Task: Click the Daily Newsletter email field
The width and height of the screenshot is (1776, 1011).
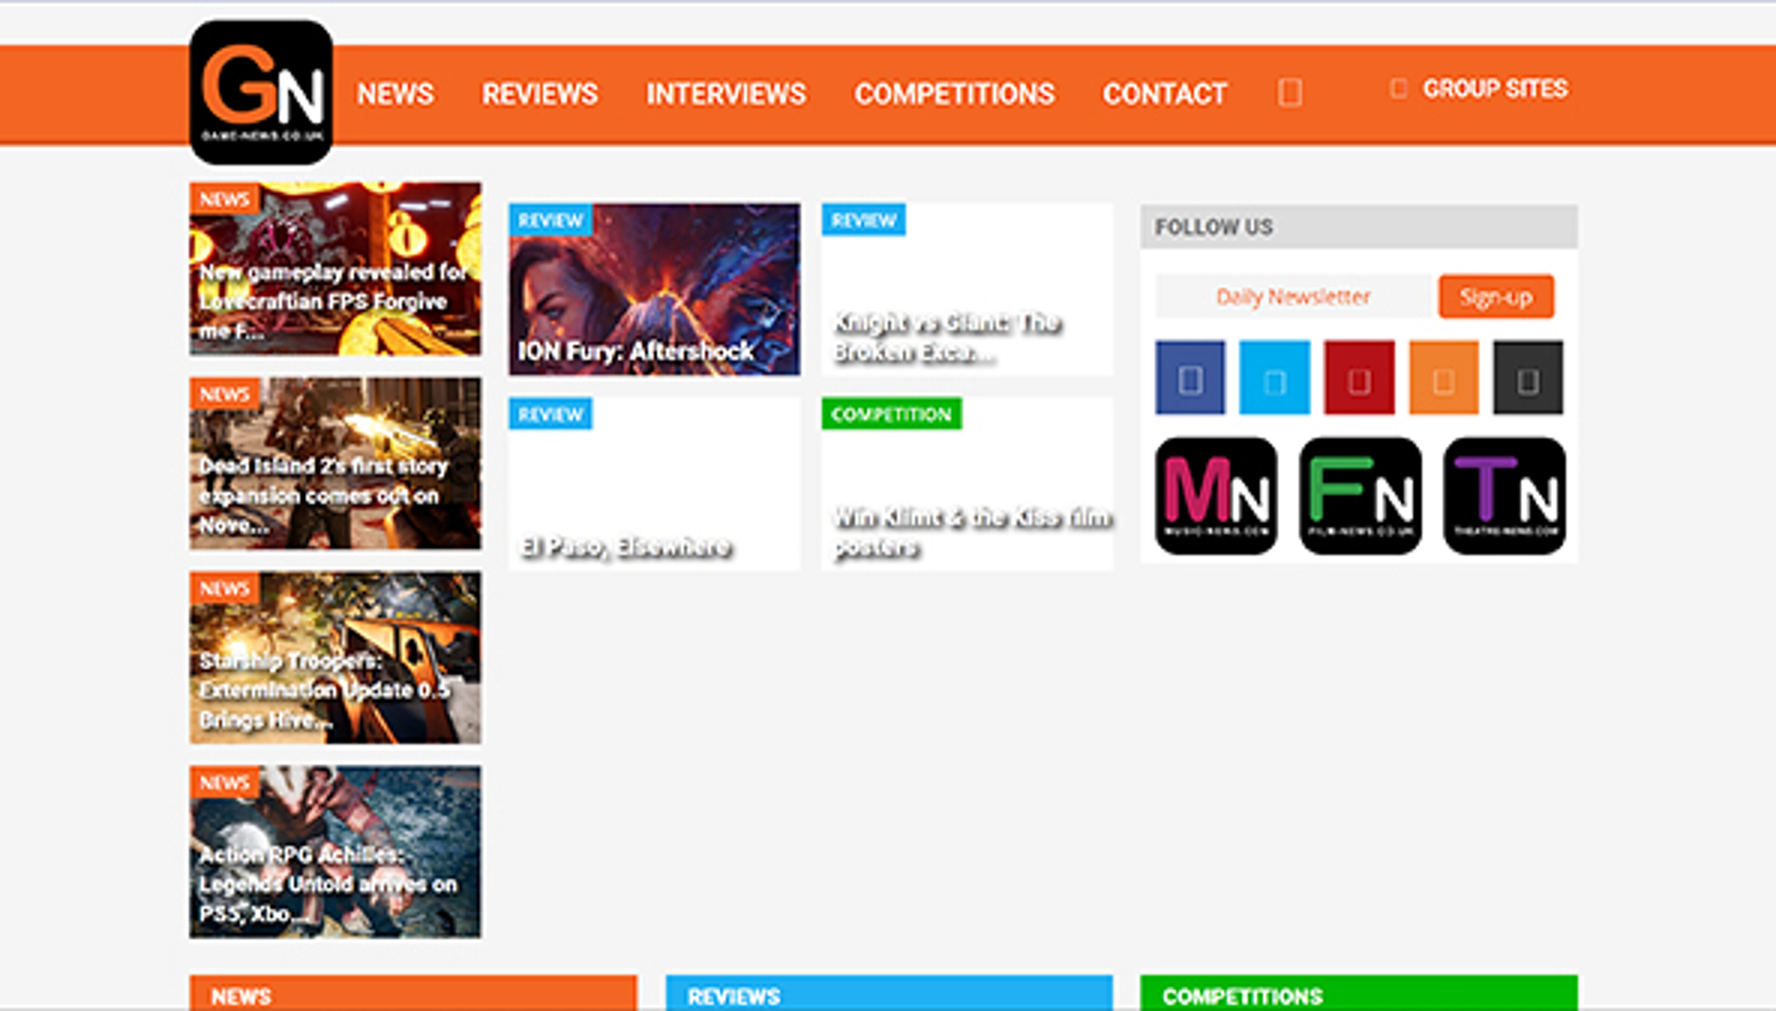Action: tap(1293, 296)
